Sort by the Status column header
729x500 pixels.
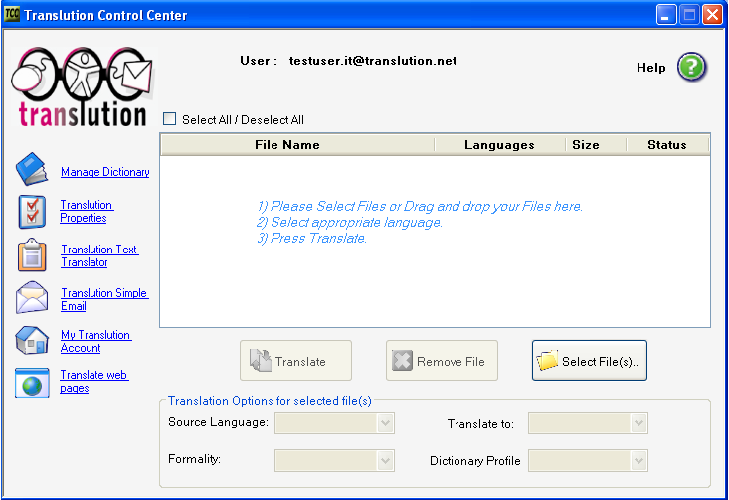coord(667,145)
